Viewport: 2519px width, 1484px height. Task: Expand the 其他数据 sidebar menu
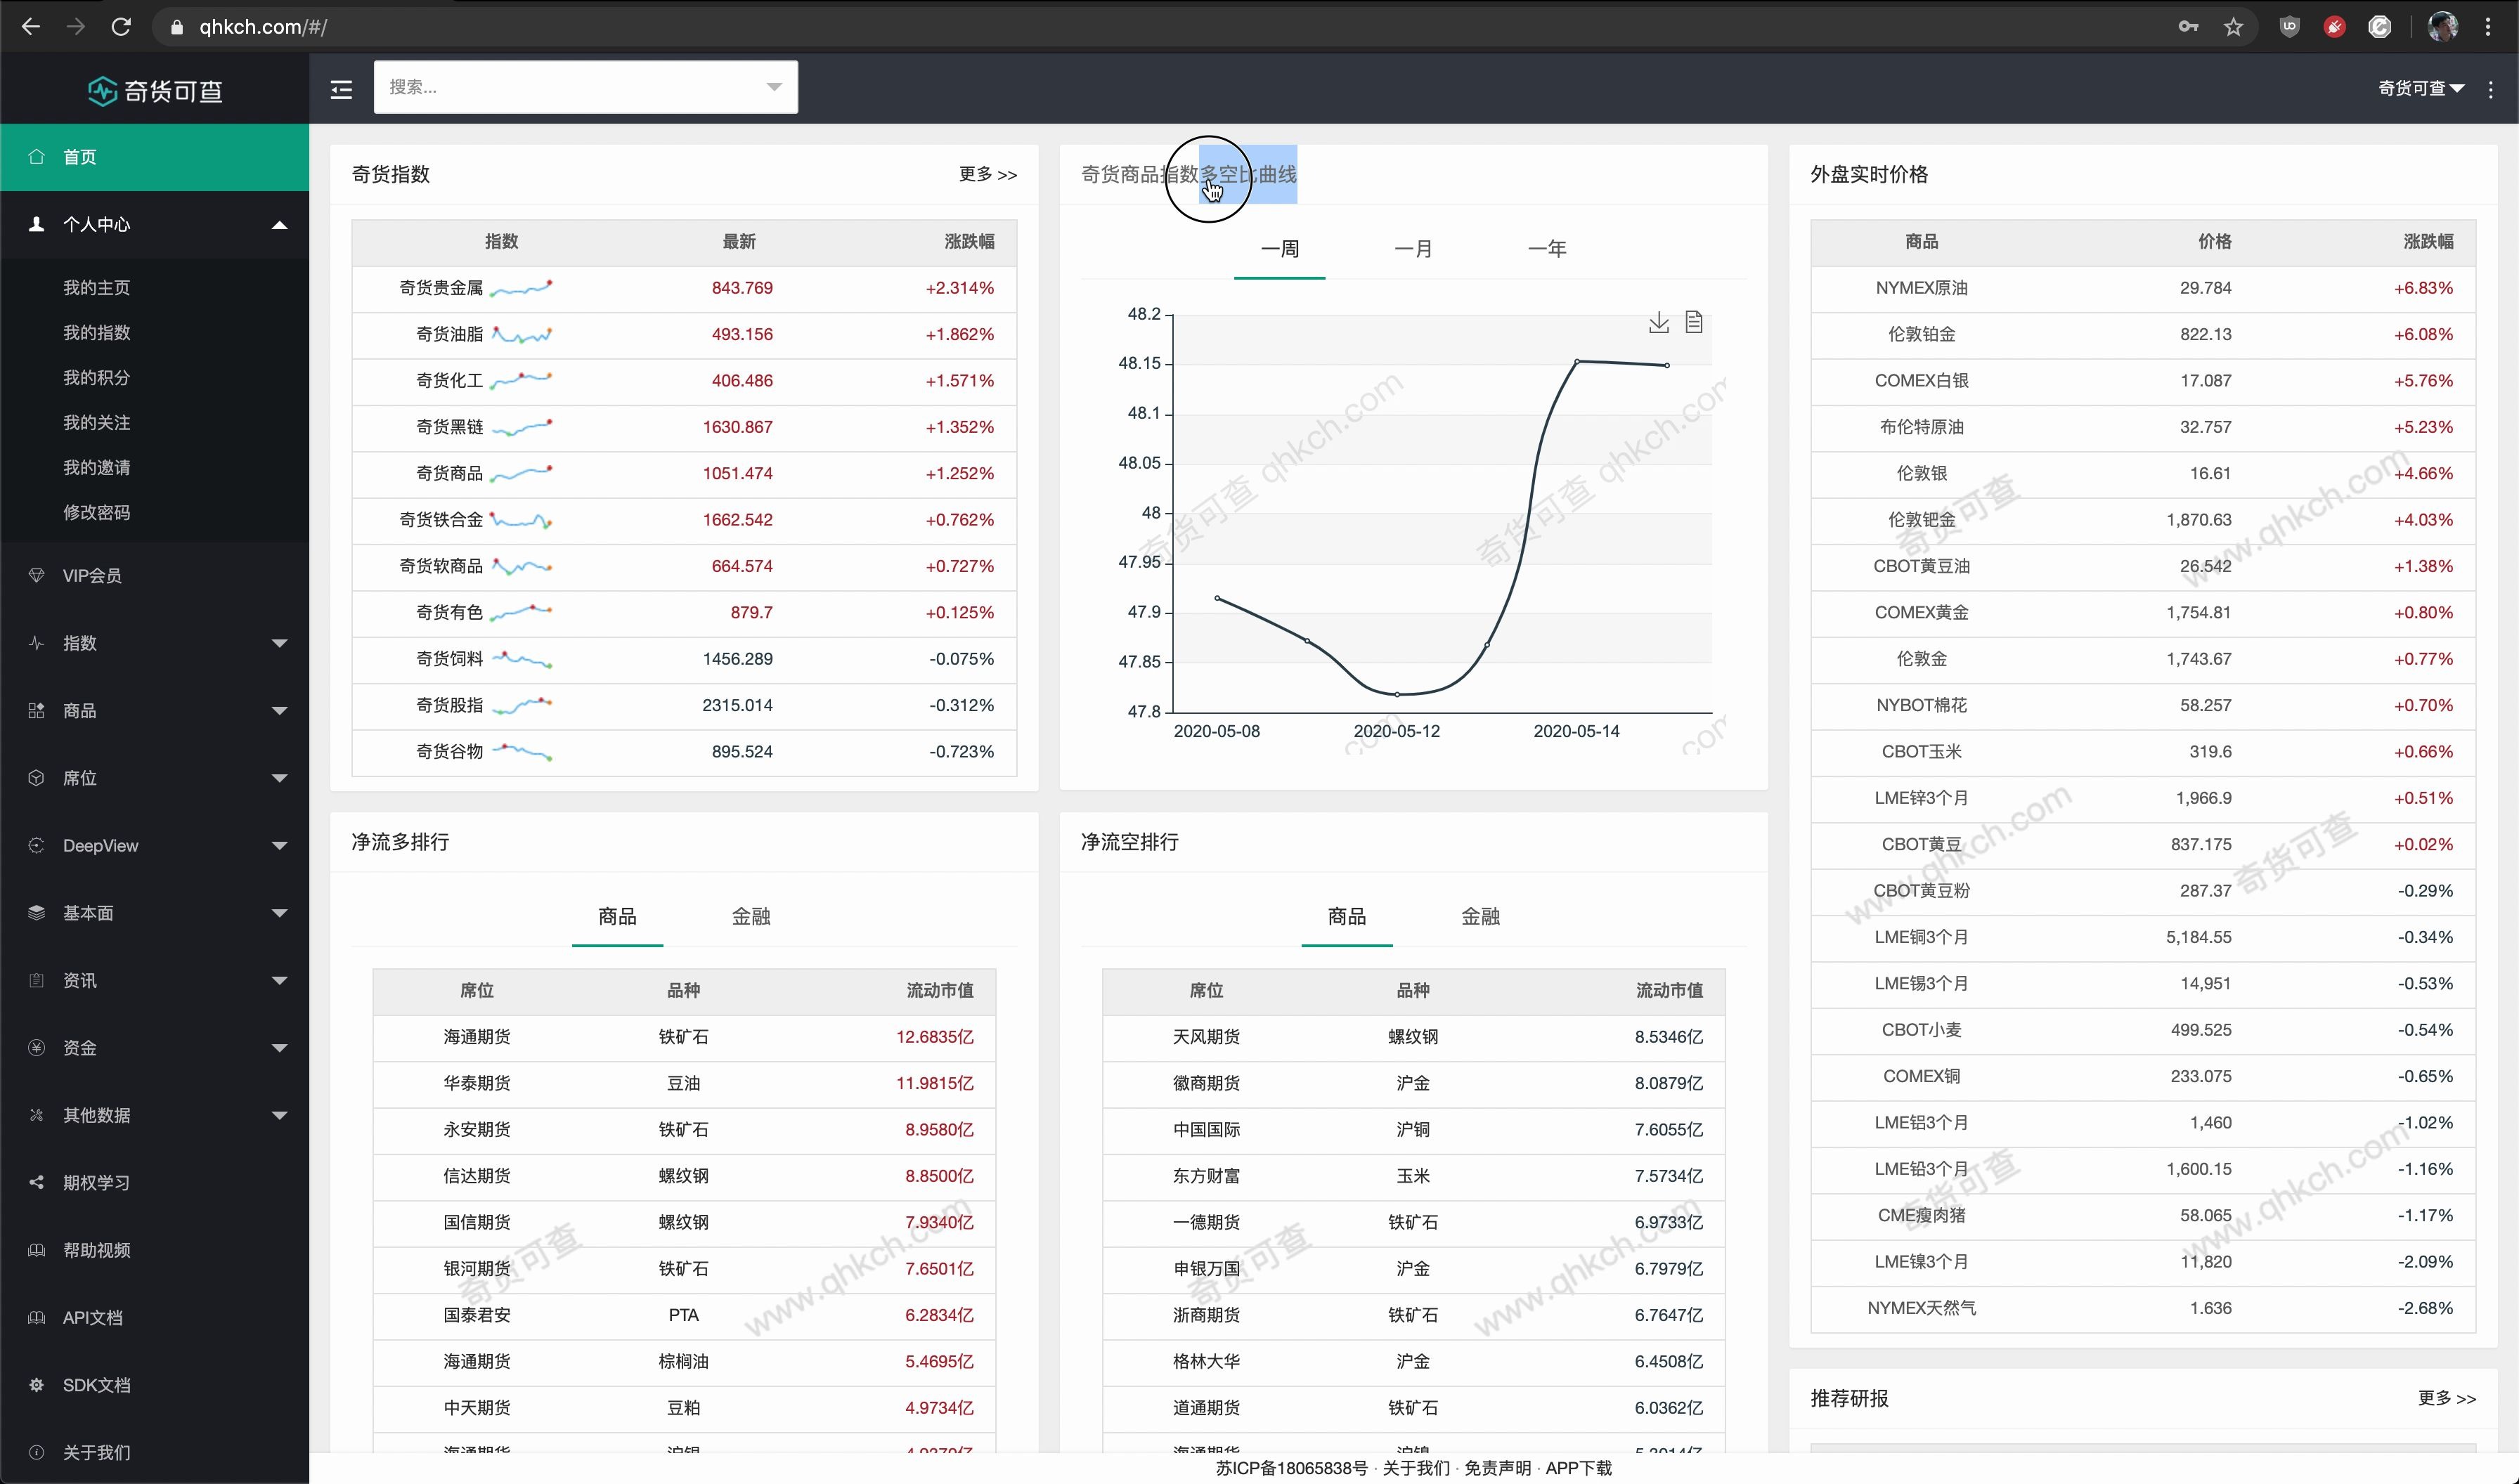pyautogui.click(x=279, y=1115)
